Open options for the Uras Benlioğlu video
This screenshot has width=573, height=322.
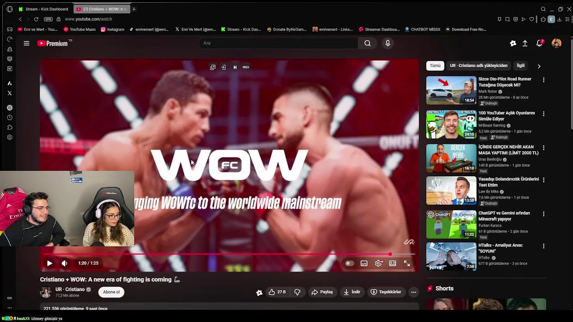point(543,148)
